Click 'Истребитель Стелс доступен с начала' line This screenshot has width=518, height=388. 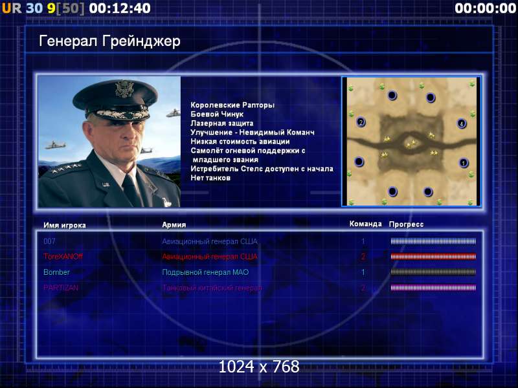click(262, 169)
